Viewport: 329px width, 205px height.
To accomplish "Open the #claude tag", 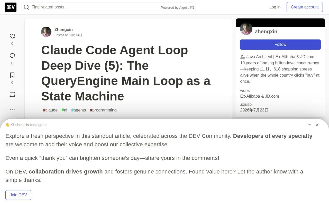I will click(50, 110).
